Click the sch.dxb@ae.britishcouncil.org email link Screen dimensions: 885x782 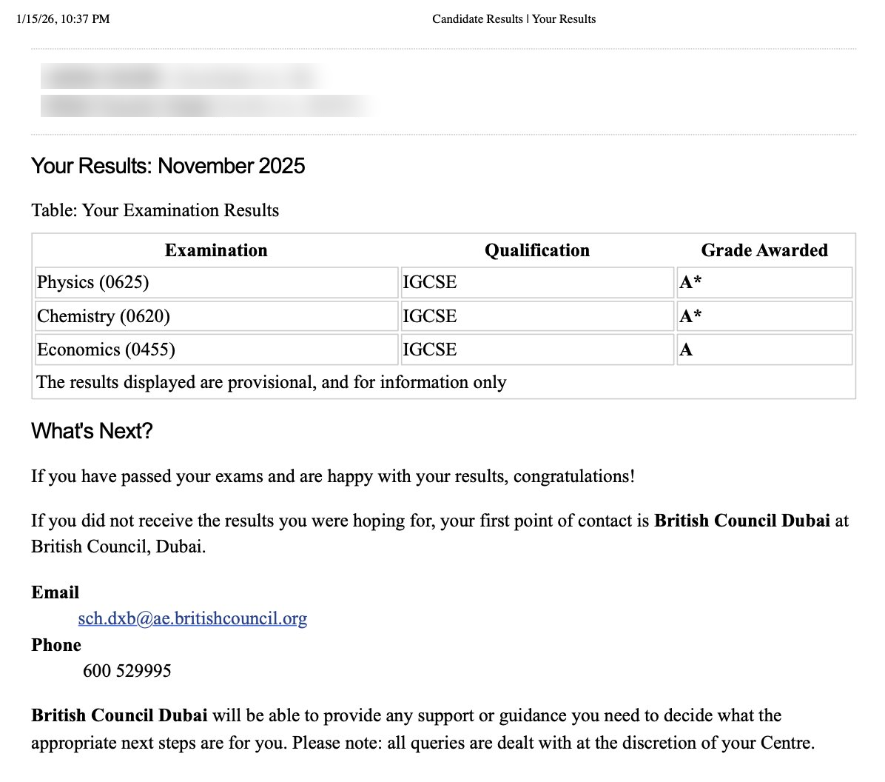coord(192,618)
